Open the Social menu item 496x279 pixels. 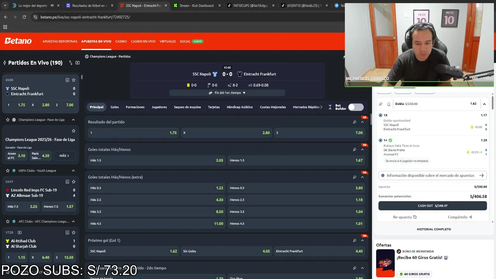click(x=185, y=41)
